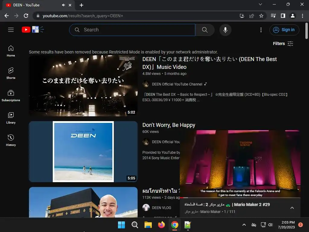This screenshot has width=309, height=232.
Task: Open Chrome three-dot menu
Action: [x=302, y=16]
